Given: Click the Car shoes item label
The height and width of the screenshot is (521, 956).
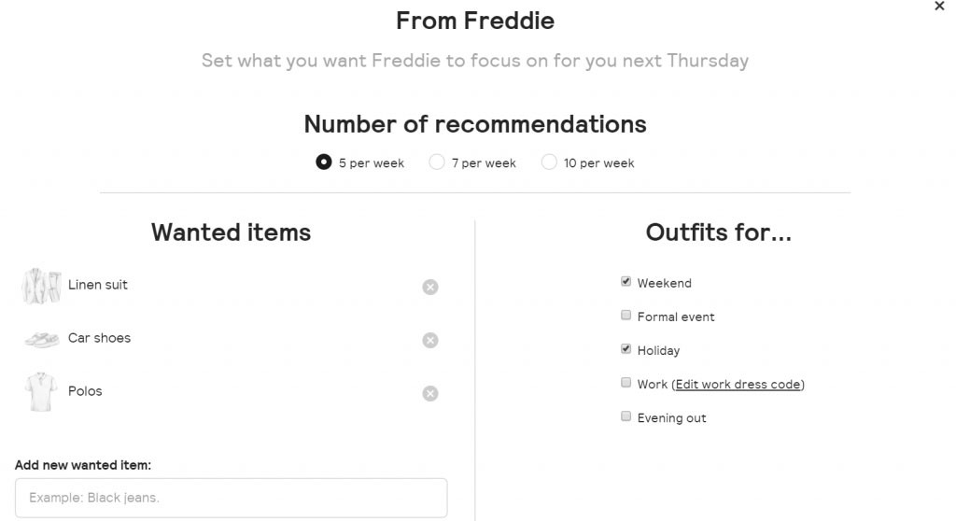Looking at the screenshot, I should pos(100,338).
